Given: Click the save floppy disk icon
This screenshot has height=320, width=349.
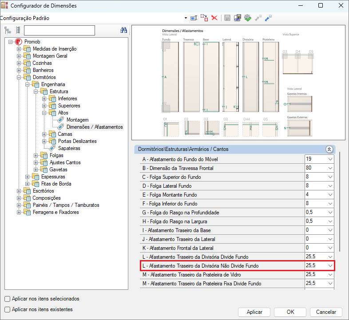Looking at the screenshot, I should [x=227, y=18].
